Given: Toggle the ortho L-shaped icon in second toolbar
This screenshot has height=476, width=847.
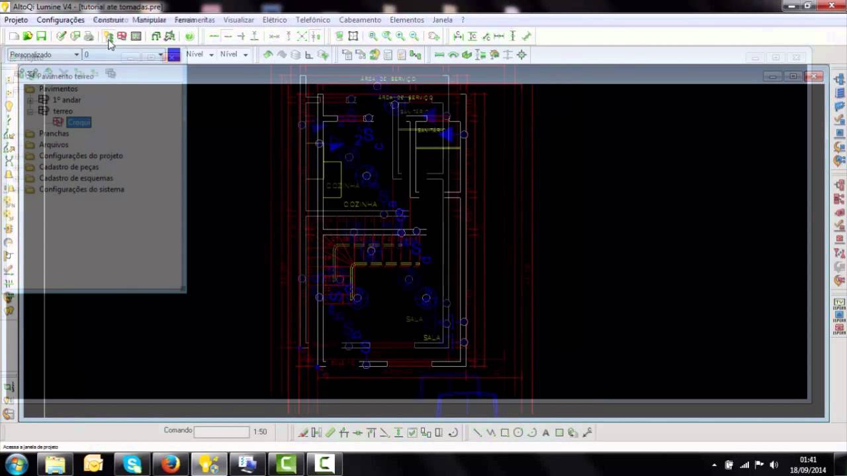Looking at the screenshot, I should click(308, 55).
